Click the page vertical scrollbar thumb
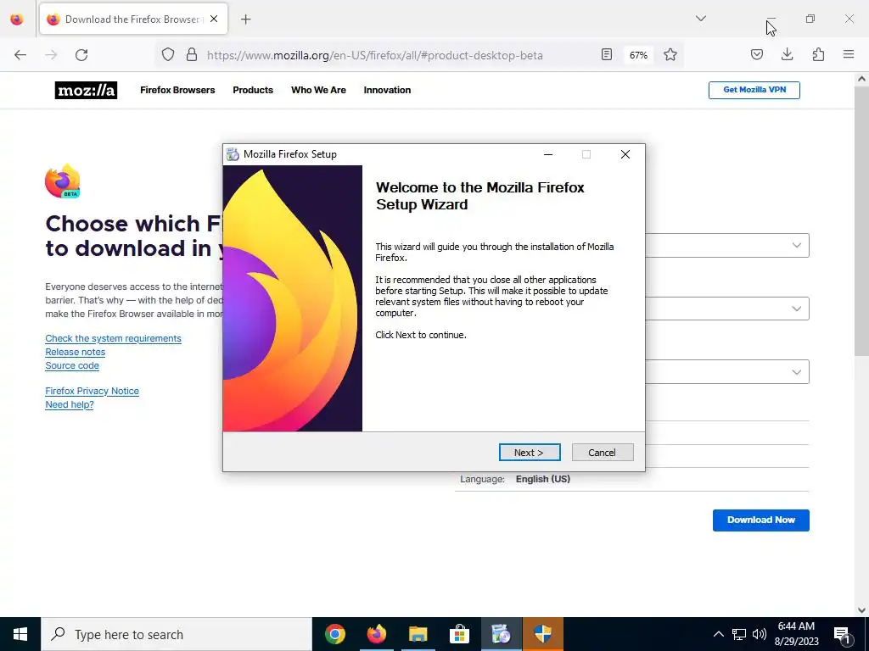The height and width of the screenshot is (651, 869). click(861, 221)
